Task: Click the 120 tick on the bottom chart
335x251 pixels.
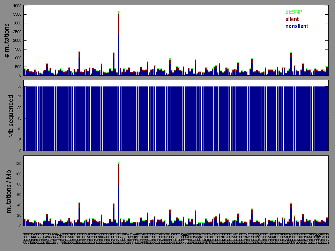Action: [18, 164]
